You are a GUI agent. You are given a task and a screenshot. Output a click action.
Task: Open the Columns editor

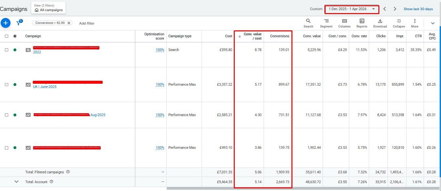click(x=344, y=23)
